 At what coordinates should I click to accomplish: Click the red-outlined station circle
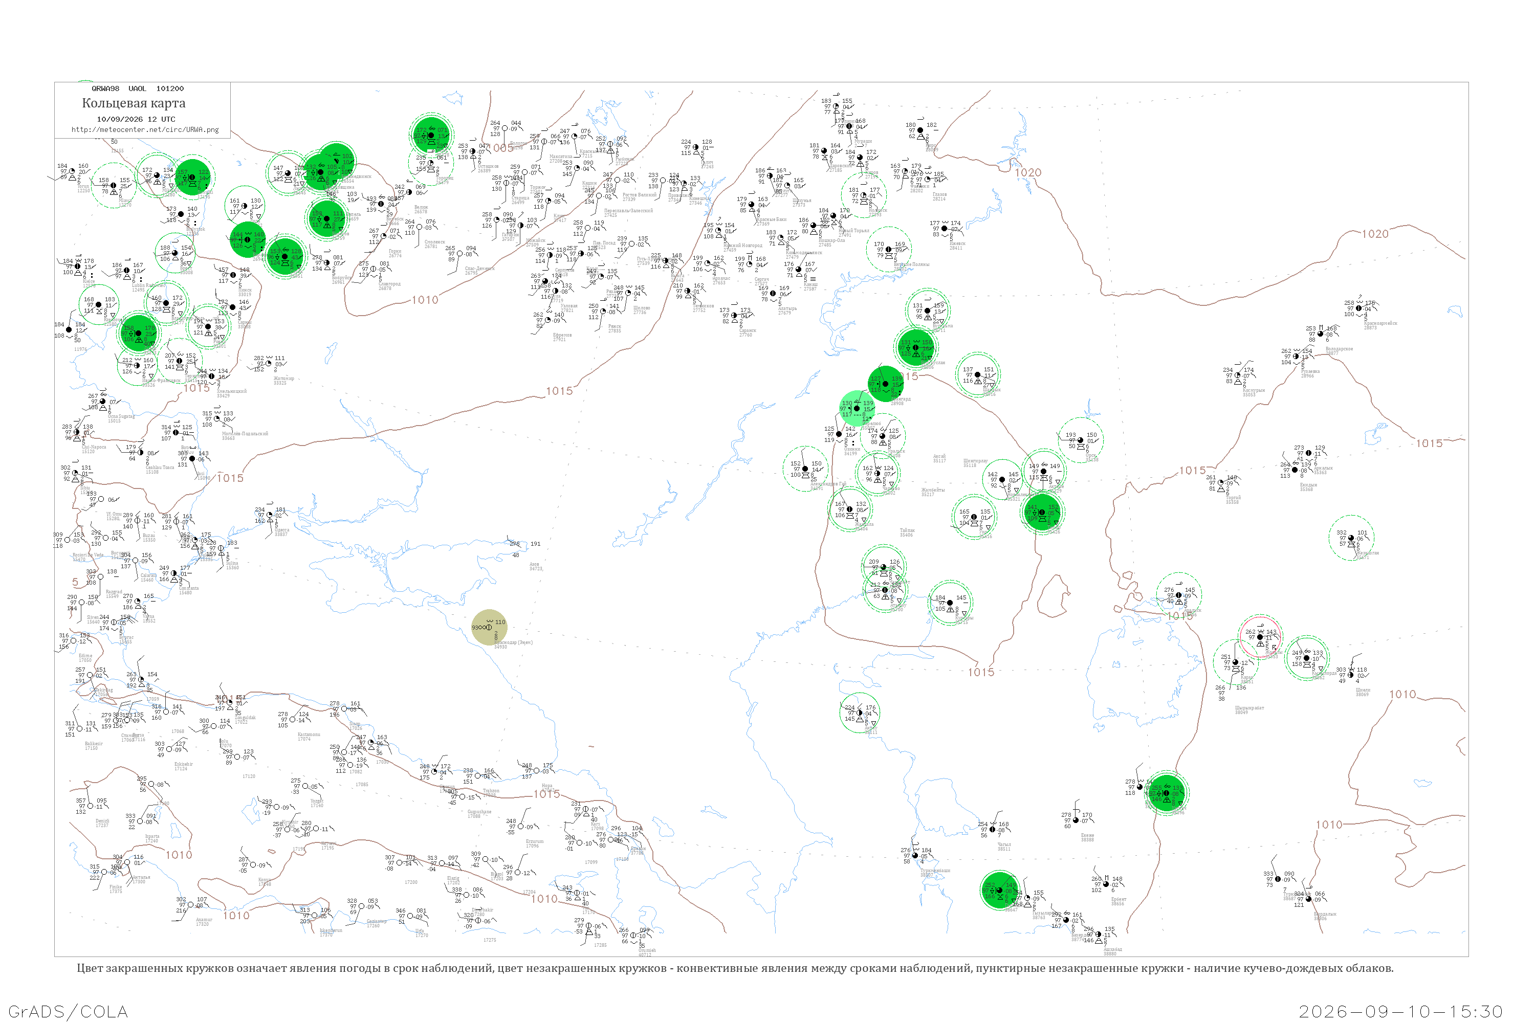[1260, 636]
